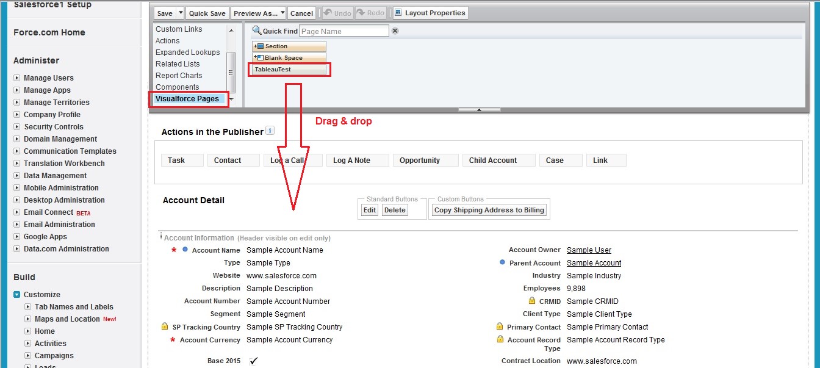Click the Base 2015 checkmark

[254, 361]
